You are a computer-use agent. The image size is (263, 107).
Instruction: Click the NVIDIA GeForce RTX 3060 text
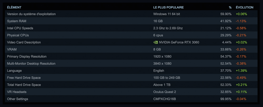[179, 42]
